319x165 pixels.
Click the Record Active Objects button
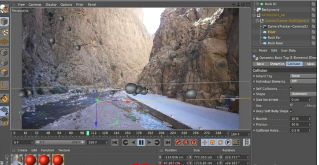pos(178,143)
